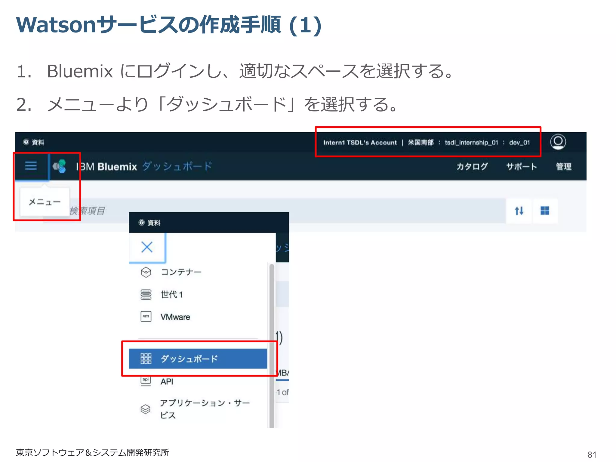Click the アプリケーション・サービス layers icon

146,409
